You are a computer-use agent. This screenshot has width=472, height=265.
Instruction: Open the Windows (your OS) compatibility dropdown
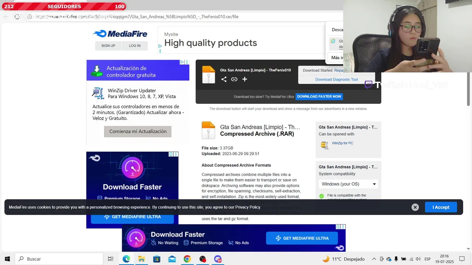tap(348, 184)
